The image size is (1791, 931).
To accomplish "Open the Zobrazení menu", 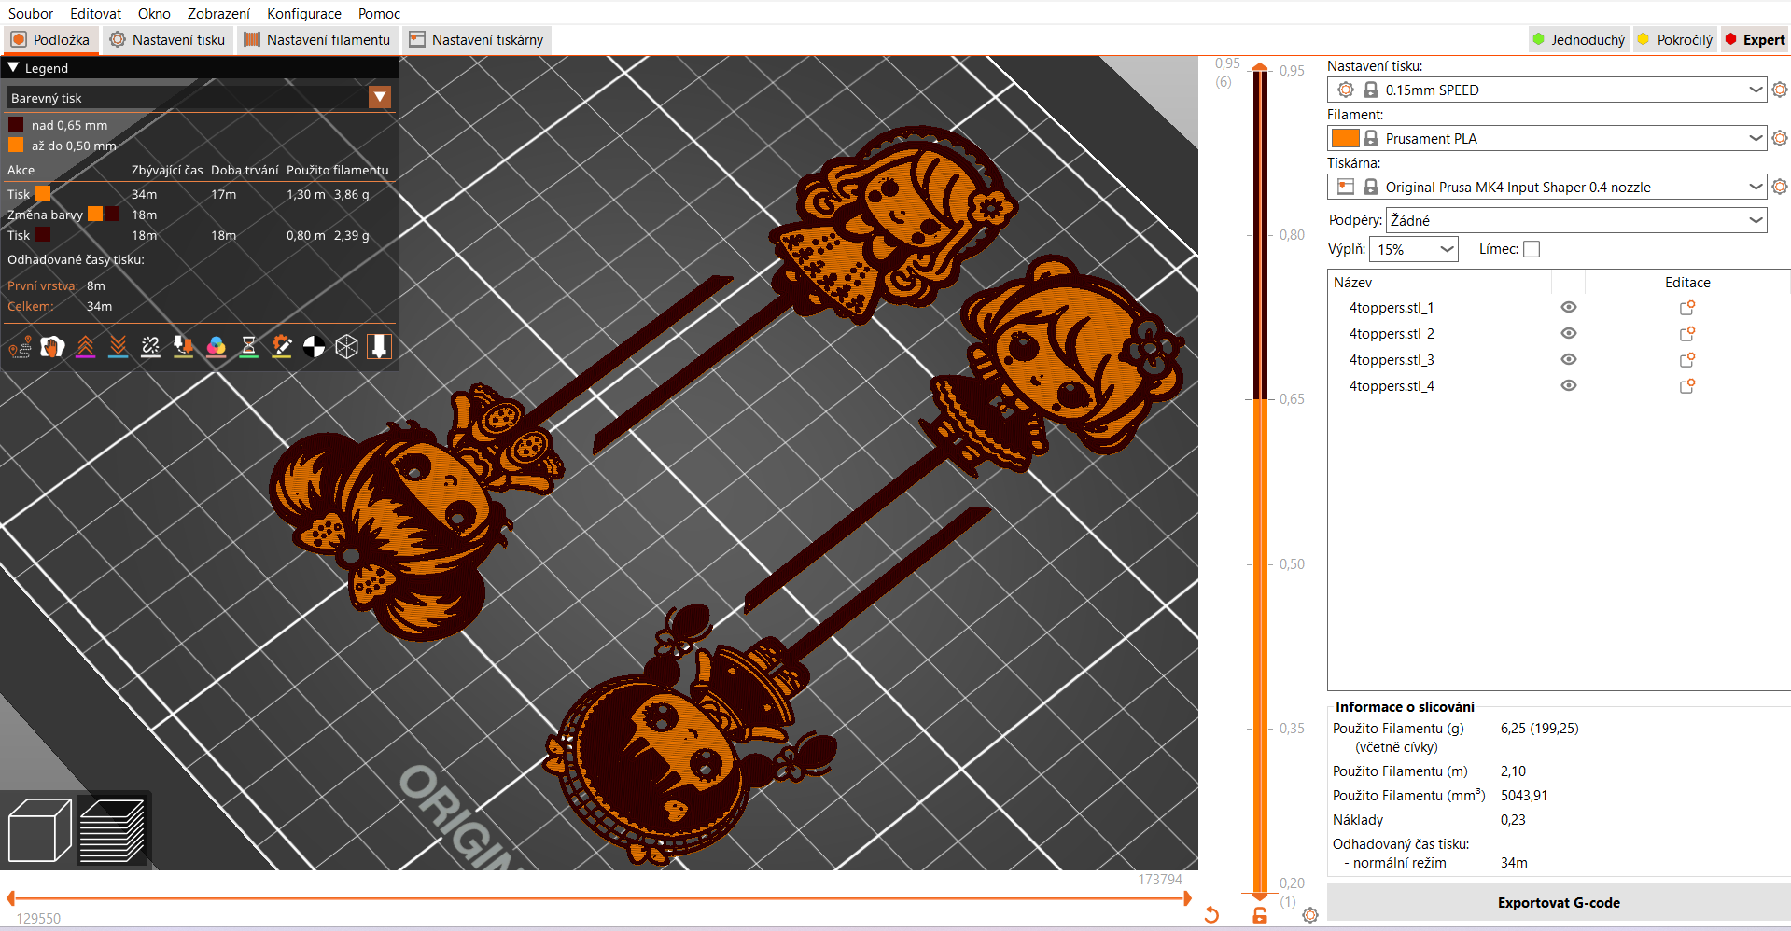I will [x=218, y=13].
